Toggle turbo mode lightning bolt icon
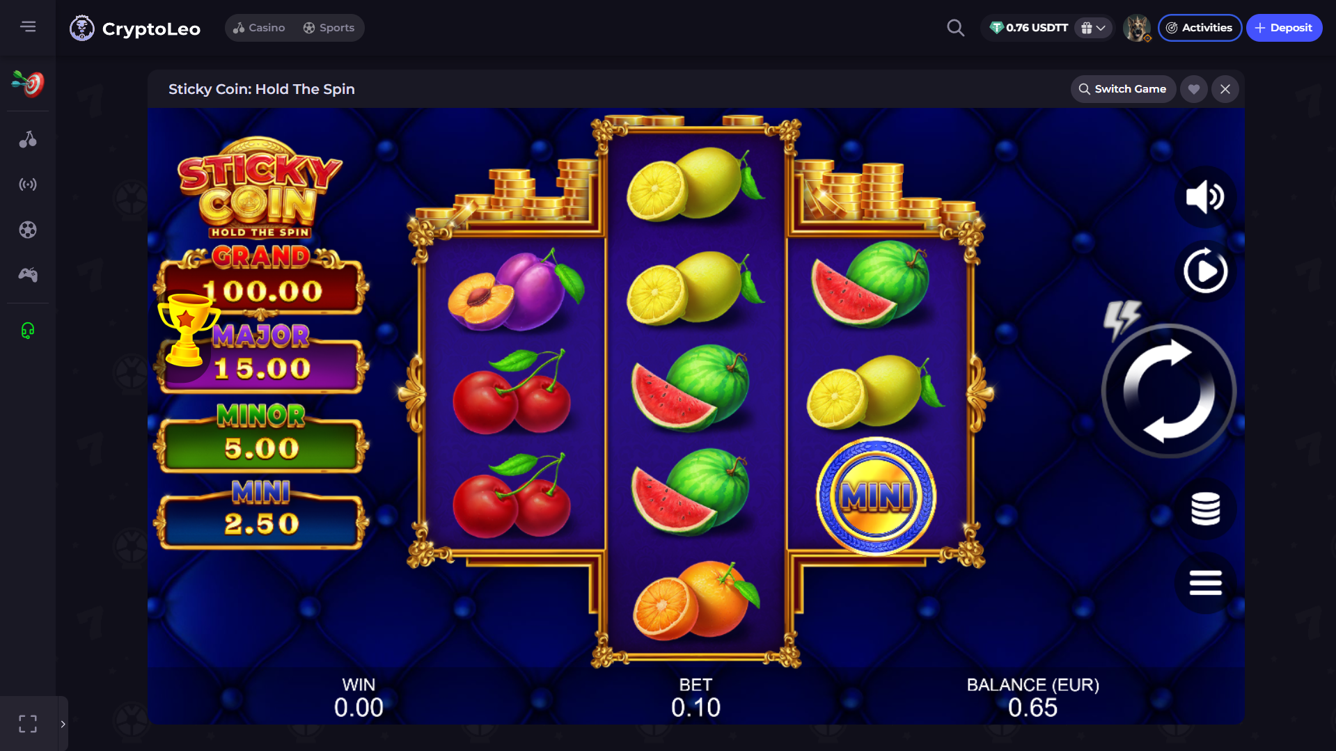Image resolution: width=1336 pixels, height=751 pixels. point(1122,319)
